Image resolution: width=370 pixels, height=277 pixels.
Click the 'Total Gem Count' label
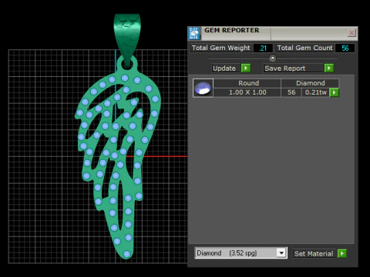click(304, 48)
